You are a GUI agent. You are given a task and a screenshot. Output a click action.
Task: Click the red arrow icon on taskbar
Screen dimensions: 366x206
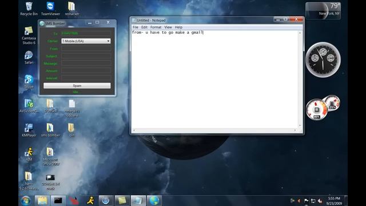pyautogui.click(x=74, y=201)
